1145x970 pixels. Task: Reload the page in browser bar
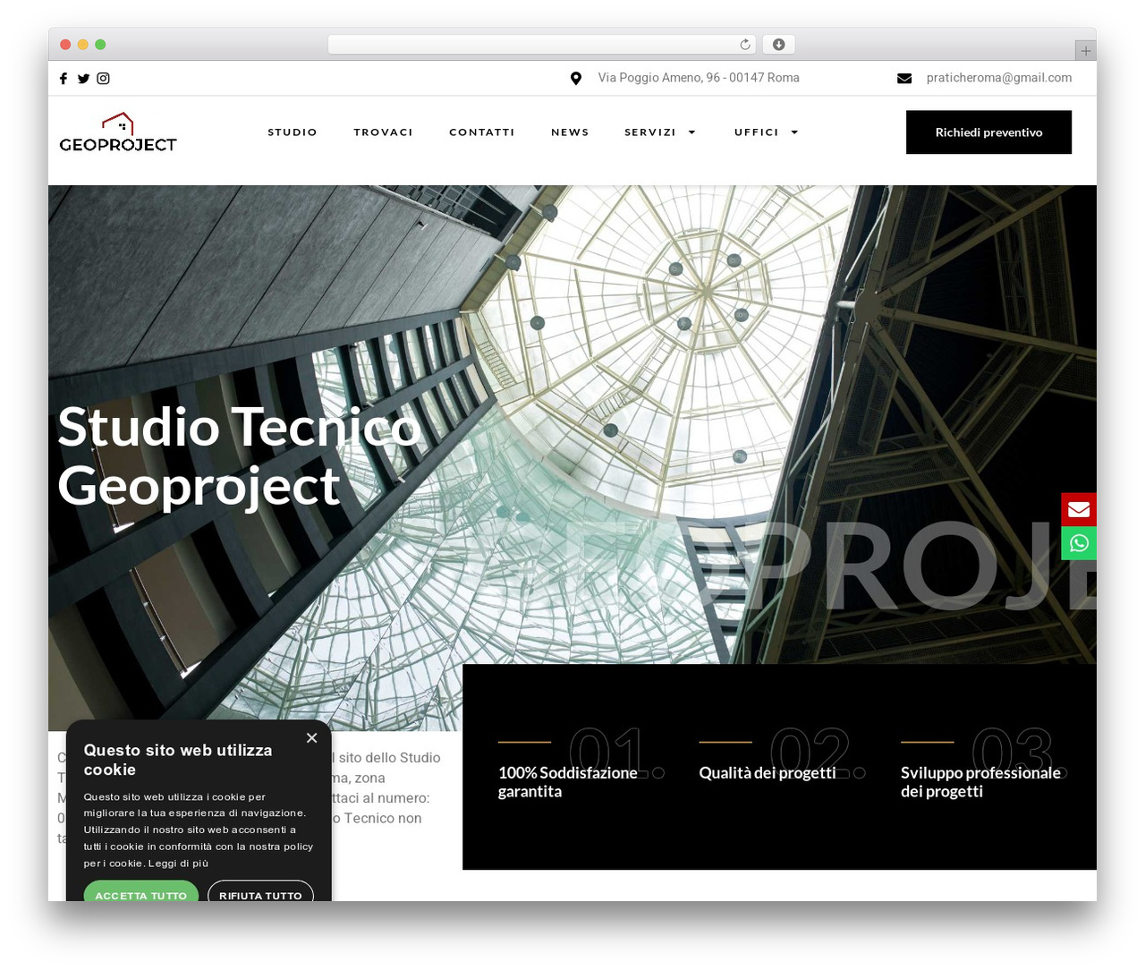(745, 45)
